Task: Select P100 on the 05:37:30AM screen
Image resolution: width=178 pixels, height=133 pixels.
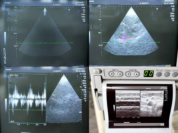Action: point(172,6)
